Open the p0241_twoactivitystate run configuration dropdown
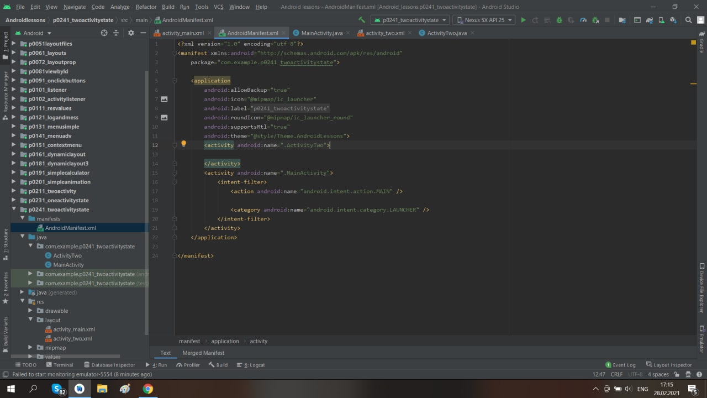 409,20
